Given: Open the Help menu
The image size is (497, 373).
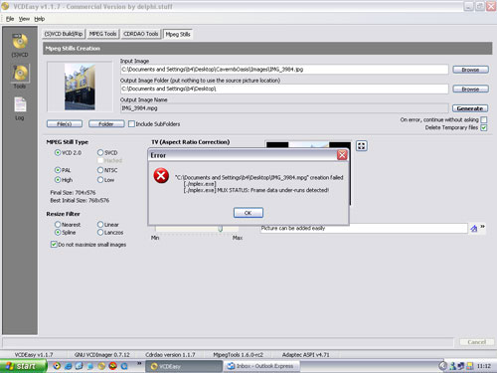Looking at the screenshot, I should (x=40, y=19).
